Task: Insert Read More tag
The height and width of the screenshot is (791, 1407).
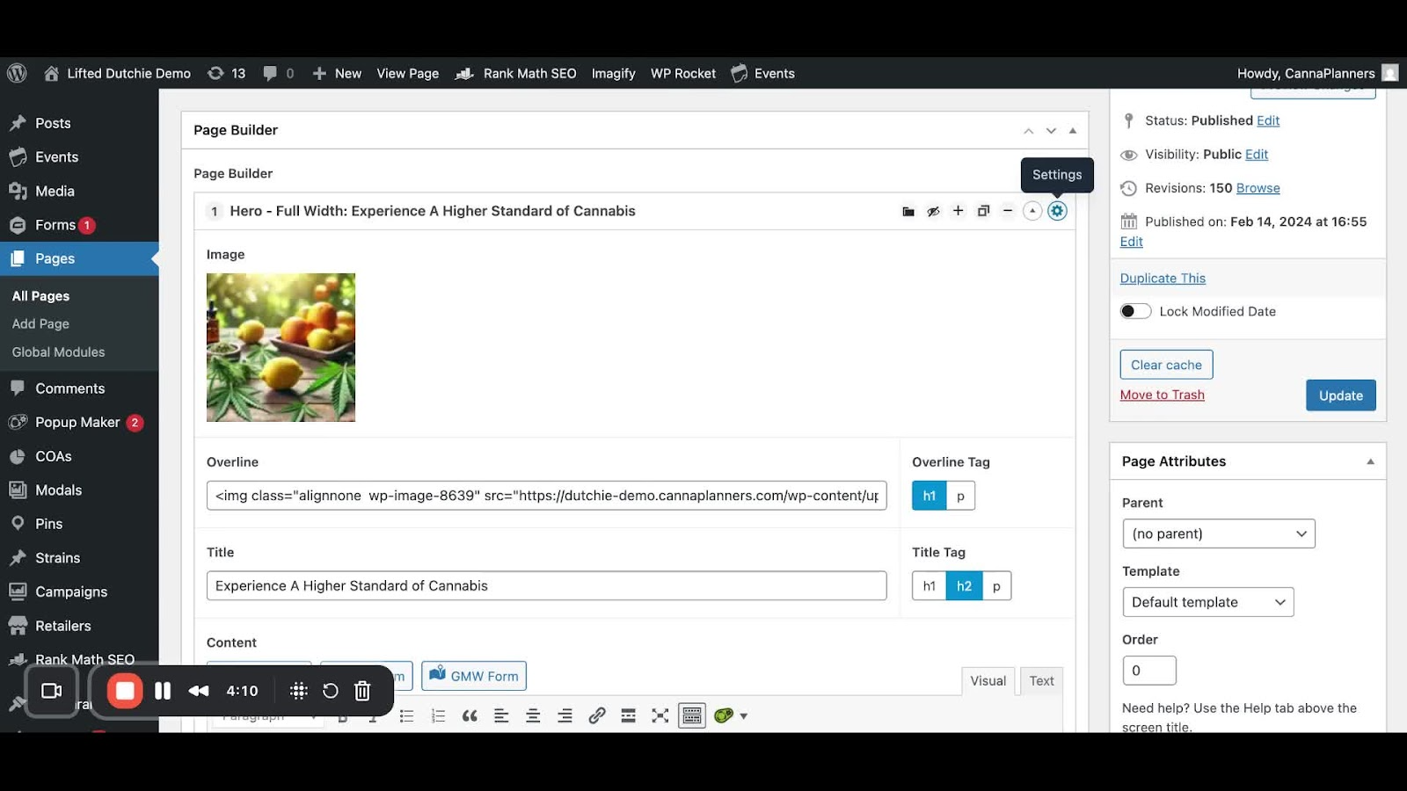Action: pyautogui.click(x=628, y=716)
